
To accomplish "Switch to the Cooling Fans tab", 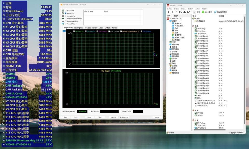I will [79, 28].
